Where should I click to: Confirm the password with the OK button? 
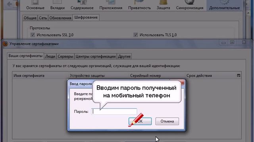pyautogui.click(x=140, y=121)
